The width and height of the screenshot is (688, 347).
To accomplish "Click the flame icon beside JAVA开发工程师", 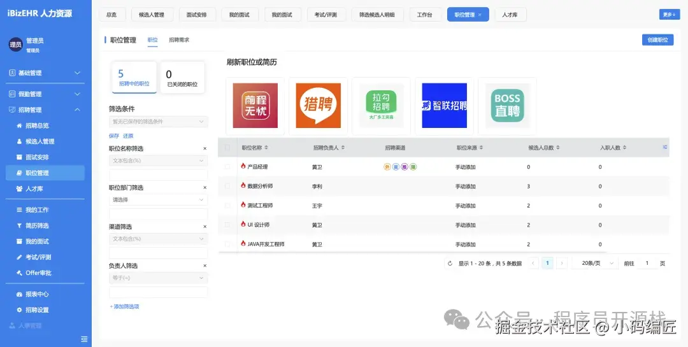I will pos(243,243).
